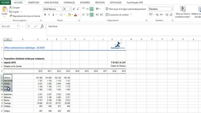Viewport: 201px width, 113px height.
Task: Toggle italic I formatting
Action: [x=49, y=15]
